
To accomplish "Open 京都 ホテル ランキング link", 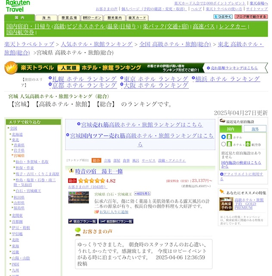I will [x=84, y=85].
